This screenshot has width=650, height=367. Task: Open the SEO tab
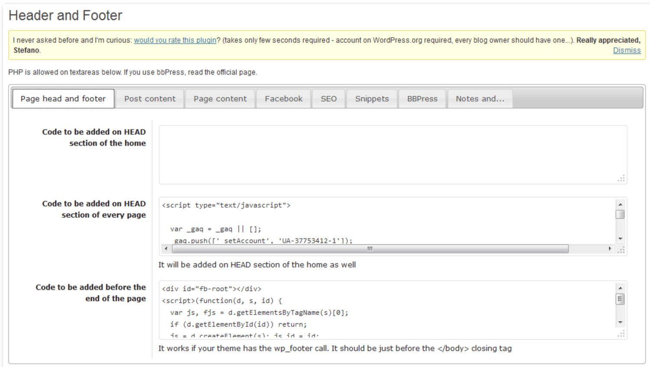pyautogui.click(x=328, y=99)
